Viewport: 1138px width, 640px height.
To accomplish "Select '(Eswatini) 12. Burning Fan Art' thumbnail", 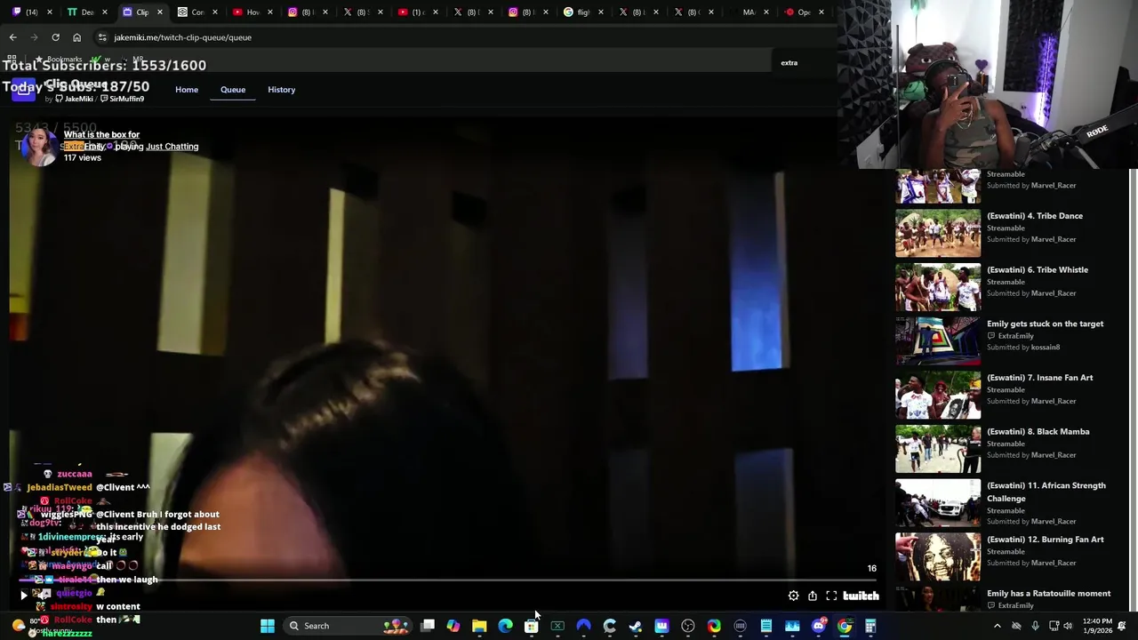I will click(938, 556).
